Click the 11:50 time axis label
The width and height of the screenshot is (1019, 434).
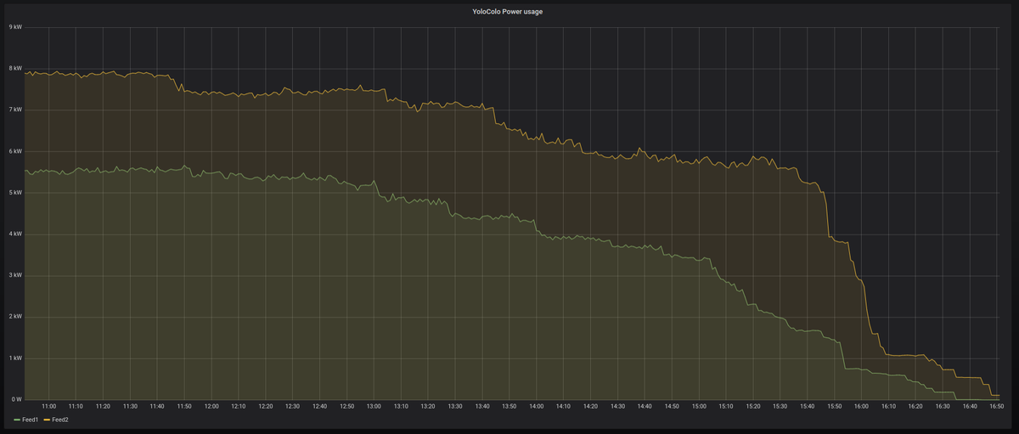184,407
